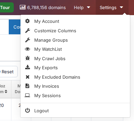Choose Logout from the menu
Viewport: 134px width, 121px height.
tap(41, 111)
